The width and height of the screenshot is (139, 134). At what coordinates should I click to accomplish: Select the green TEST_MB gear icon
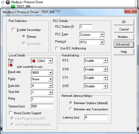(x=13, y=7)
